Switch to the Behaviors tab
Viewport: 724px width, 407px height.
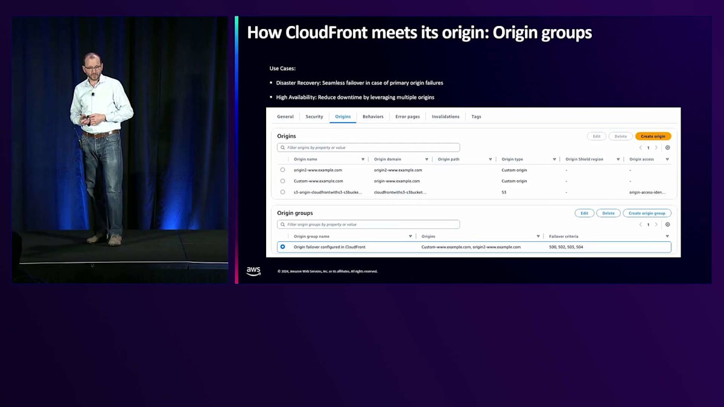[x=373, y=116]
